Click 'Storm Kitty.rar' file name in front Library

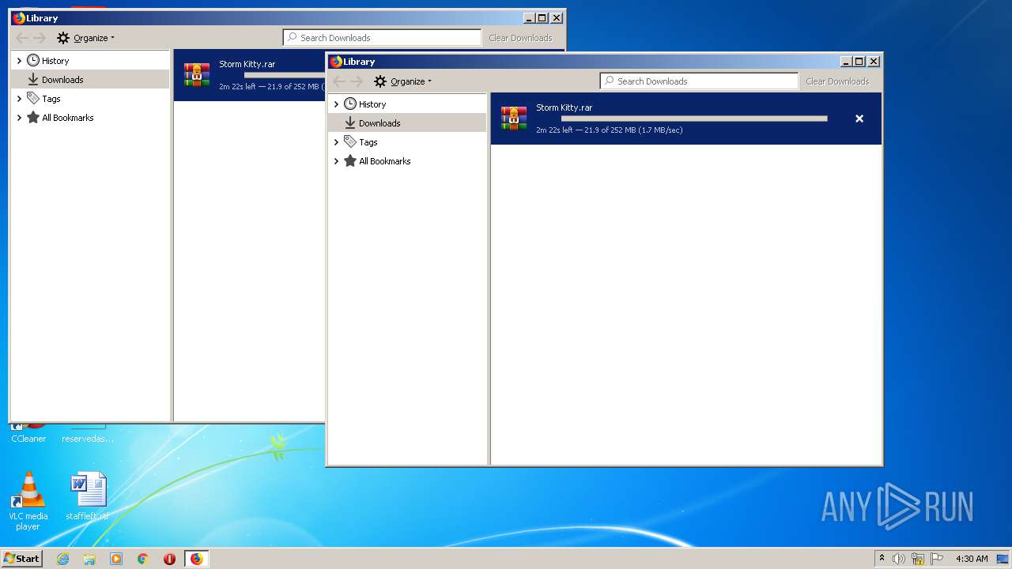point(565,107)
